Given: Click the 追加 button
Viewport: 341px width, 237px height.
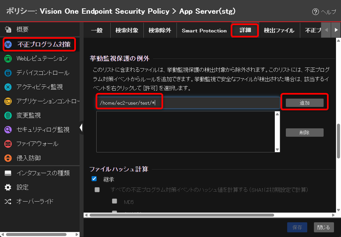Looking at the screenshot, I should tap(305, 103).
